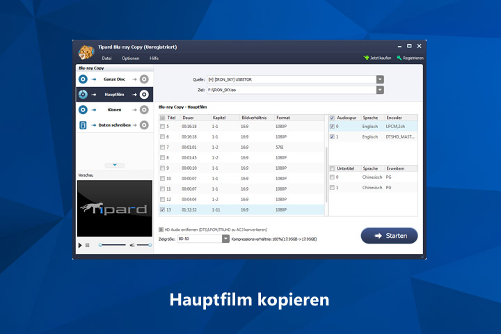This screenshot has height=334, width=501.
Task: Stop the preview playback
Action: tap(87, 245)
